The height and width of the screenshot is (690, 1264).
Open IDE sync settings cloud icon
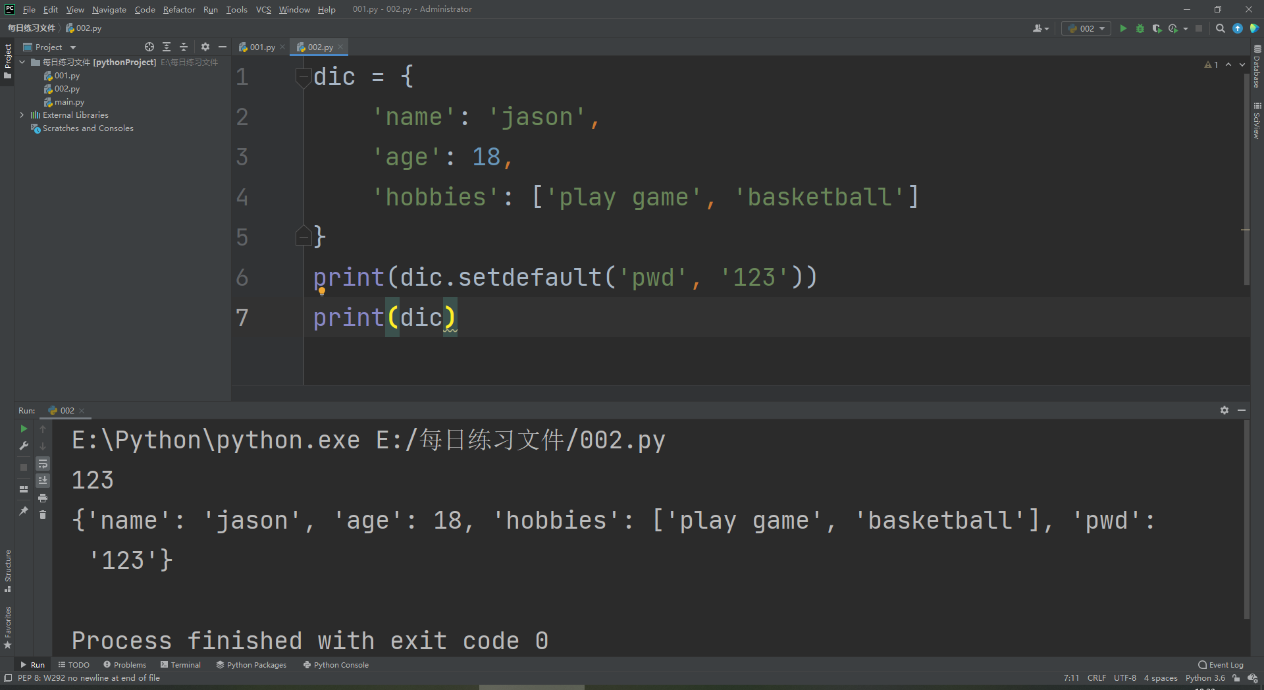(1253, 678)
